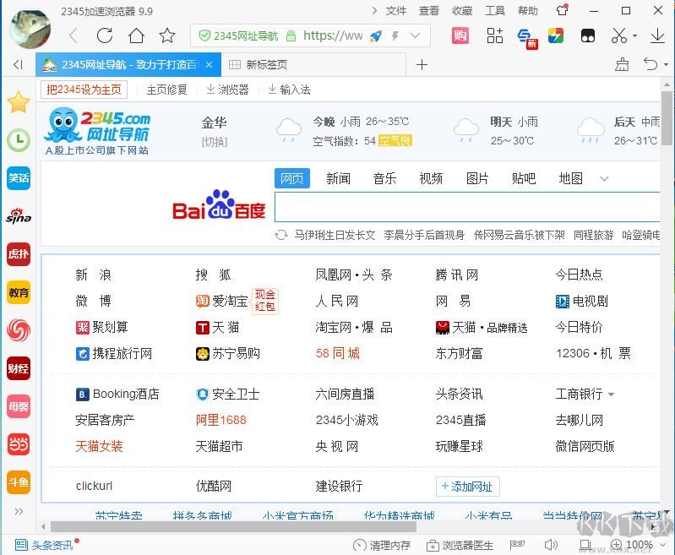Open the 58同城 link
Viewport: 675px width, 555px height.
(338, 353)
